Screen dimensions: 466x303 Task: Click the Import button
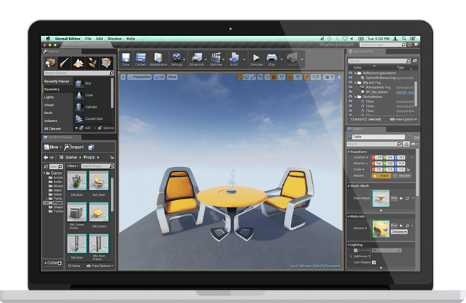pyautogui.click(x=74, y=147)
